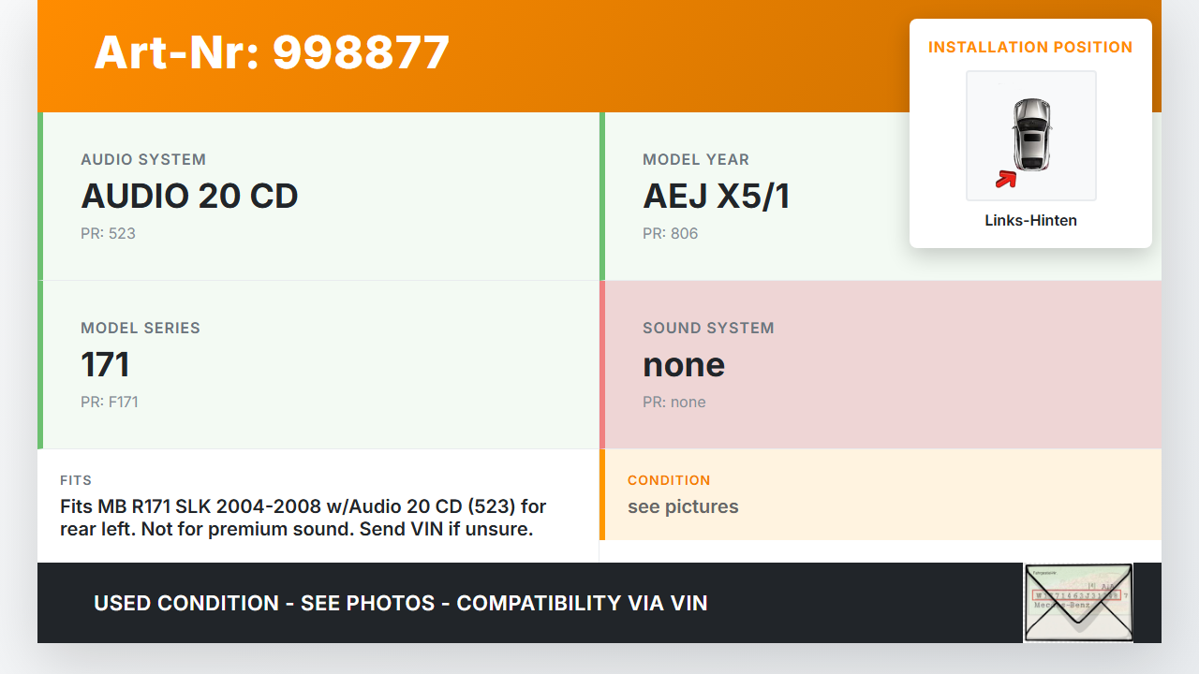Click the Fits compatibility description text
The image size is (1199, 674).
[x=303, y=518]
